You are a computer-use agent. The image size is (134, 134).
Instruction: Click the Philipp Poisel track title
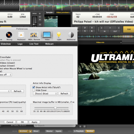point(103,22)
